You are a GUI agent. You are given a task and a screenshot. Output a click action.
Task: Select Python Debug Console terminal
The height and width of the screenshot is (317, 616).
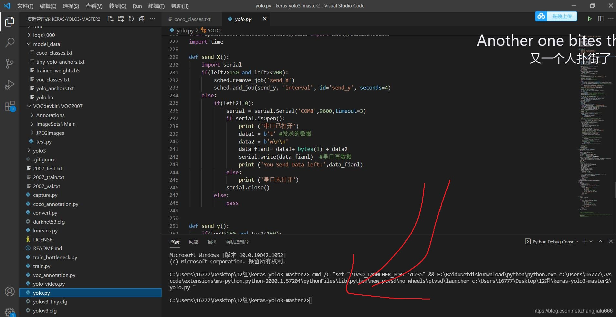coord(551,242)
